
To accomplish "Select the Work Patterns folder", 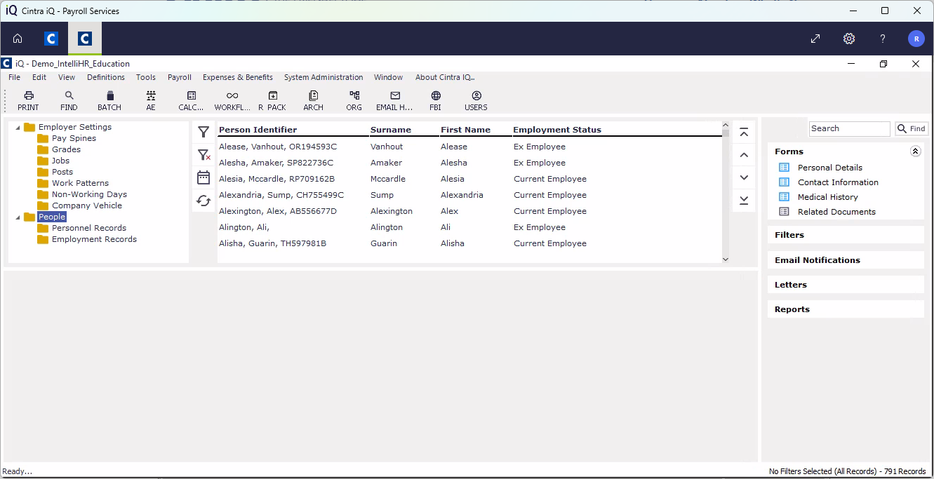I will click(x=80, y=183).
